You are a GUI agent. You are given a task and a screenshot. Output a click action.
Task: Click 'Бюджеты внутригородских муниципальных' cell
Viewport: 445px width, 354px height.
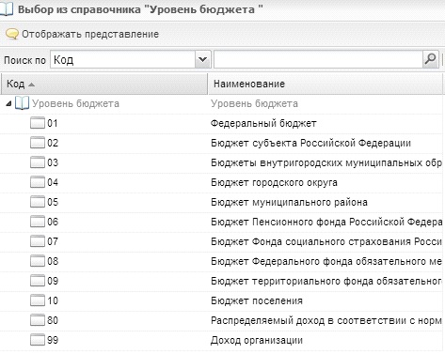326,162
